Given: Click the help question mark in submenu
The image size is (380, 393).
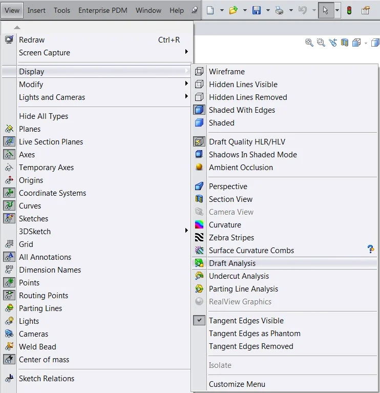Looking at the screenshot, I should 371,250.
